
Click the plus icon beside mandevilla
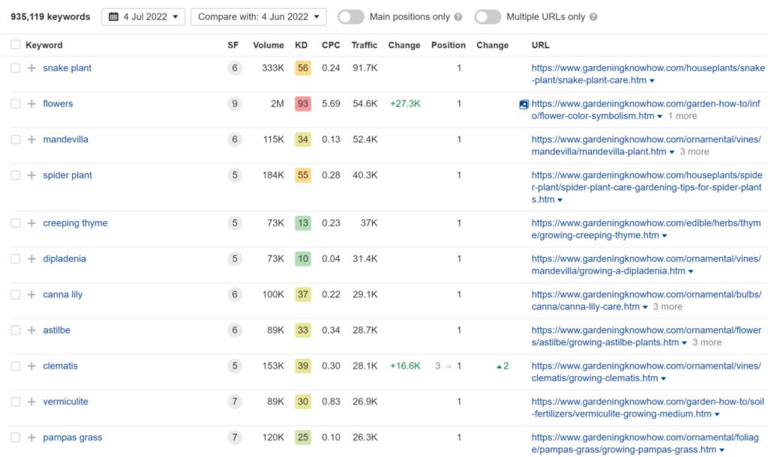click(31, 139)
